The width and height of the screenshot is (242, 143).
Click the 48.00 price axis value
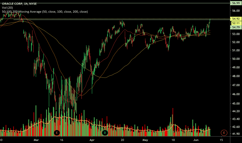point(236,76)
